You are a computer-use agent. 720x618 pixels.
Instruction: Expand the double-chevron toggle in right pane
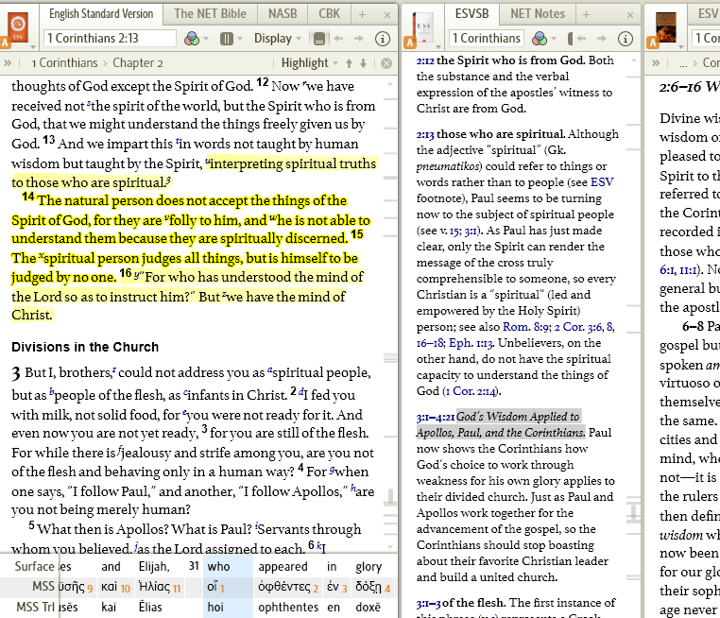point(655,63)
